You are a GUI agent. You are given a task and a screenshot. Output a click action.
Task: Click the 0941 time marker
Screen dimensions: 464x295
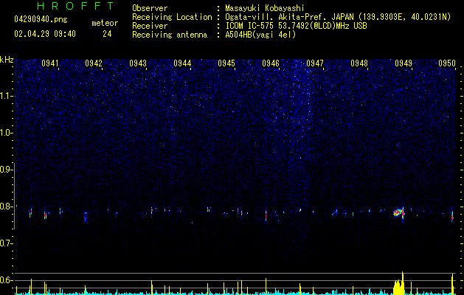click(x=49, y=63)
